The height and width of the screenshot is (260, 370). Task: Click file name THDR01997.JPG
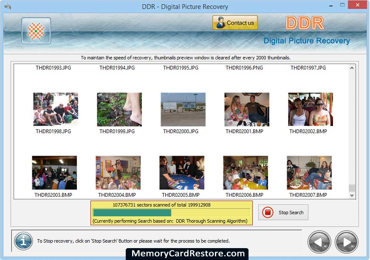click(x=308, y=68)
